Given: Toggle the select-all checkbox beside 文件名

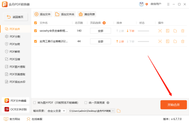Looking at the screenshot, I should point(36,23).
